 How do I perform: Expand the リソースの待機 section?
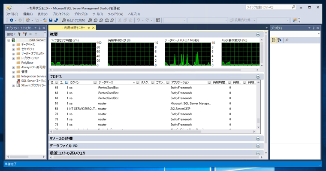click(x=258, y=138)
